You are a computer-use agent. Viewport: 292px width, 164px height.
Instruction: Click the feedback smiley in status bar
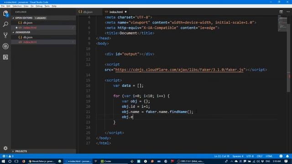click(x=281, y=156)
